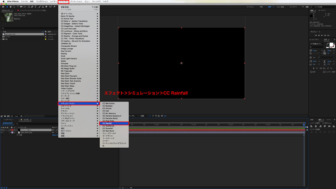Open the シミュレーション submenu item
This screenshot has height=189, width=336.
point(79,103)
